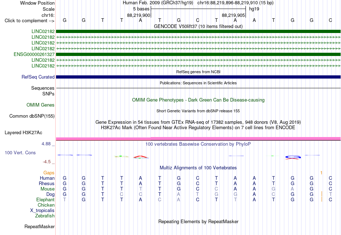Image resolution: width=341 pixels, height=235 pixels.
Task: Click the dark blue RefSeq Curated bar
Action: tap(198, 77)
